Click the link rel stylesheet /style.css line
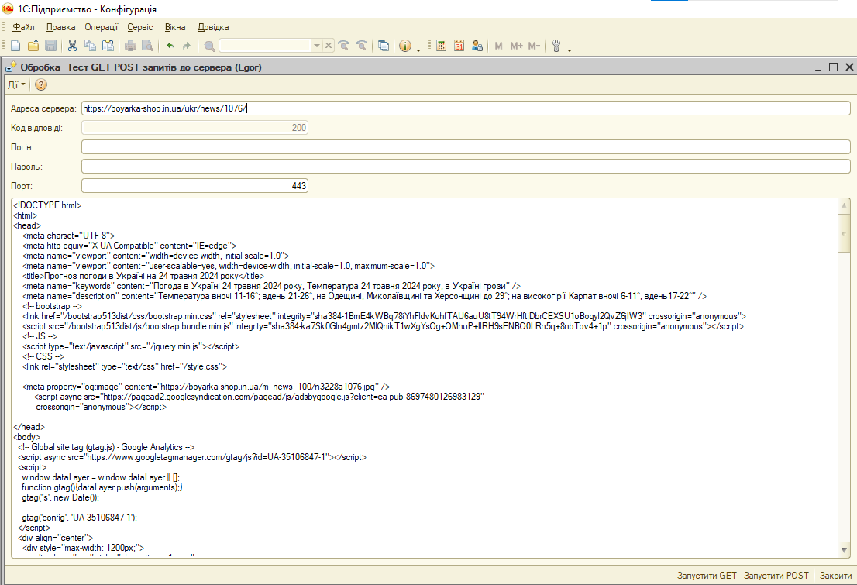857x585 pixels. (125, 366)
